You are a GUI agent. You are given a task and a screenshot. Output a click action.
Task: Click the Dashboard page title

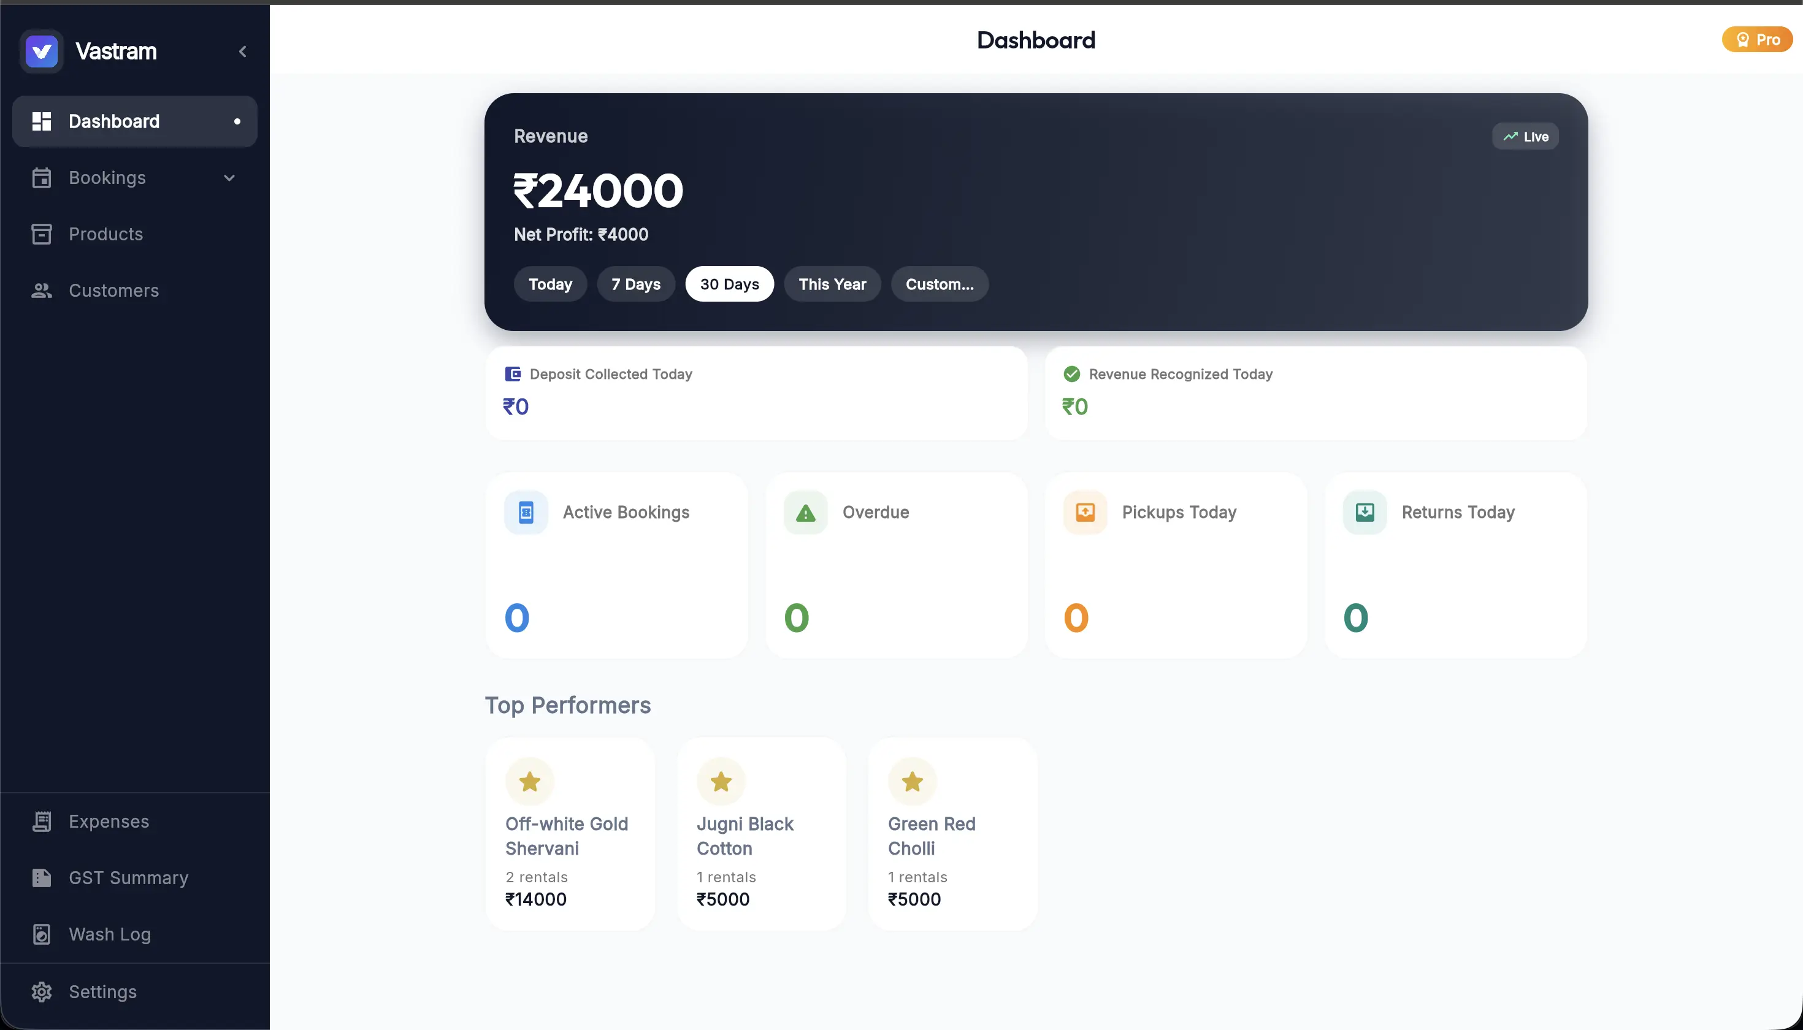(1036, 40)
